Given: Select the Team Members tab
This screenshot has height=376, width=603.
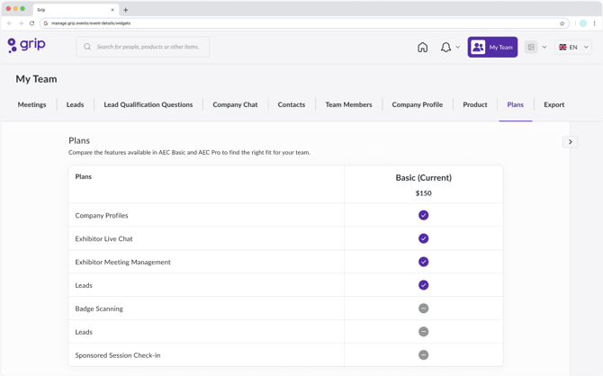Looking at the screenshot, I should [348, 104].
